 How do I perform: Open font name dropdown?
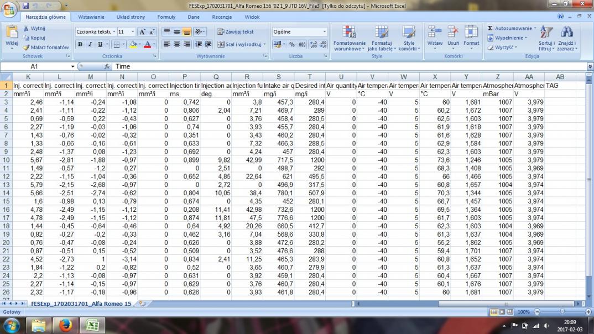(113, 32)
